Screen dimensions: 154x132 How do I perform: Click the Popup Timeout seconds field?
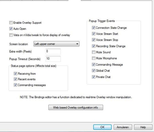point(53,59)
